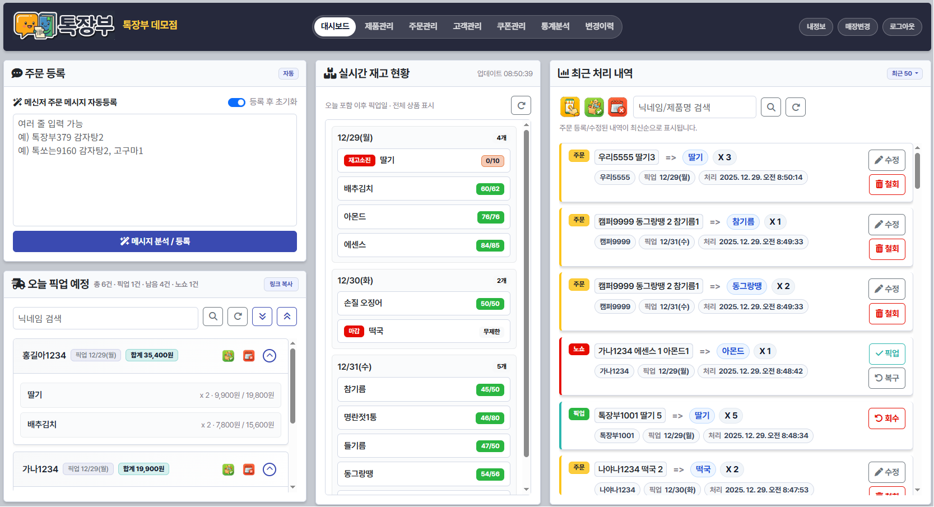Switch to the 제품관리 tab
Viewport: 934px width, 507px height.
click(x=378, y=26)
